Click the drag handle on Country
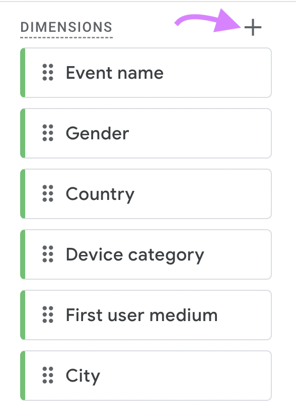 pos(47,194)
